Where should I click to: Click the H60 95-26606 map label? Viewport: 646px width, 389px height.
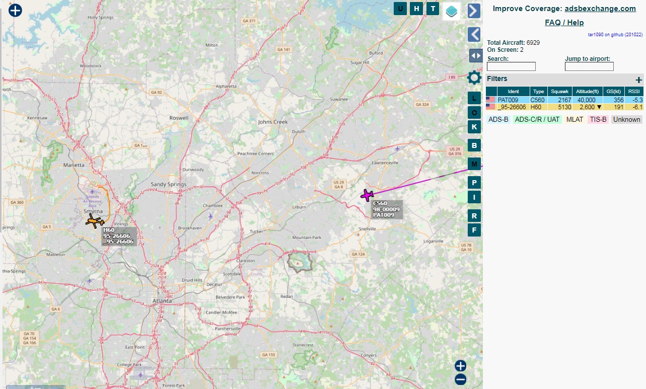coord(119,236)
